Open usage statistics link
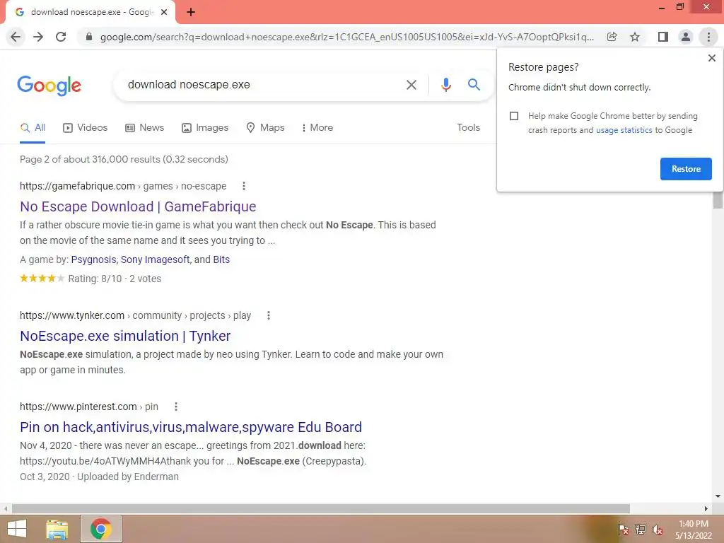This screenshot has height=543, width=724. (624, 130)
